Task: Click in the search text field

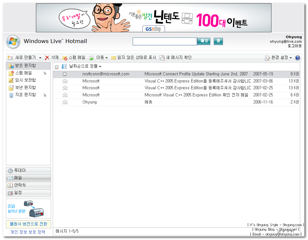Action: (165, 41)
